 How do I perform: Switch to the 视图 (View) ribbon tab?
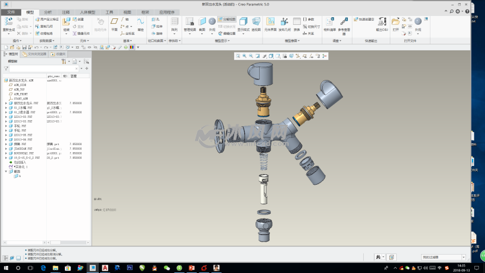pyautogui.click(x=127, y=11)
